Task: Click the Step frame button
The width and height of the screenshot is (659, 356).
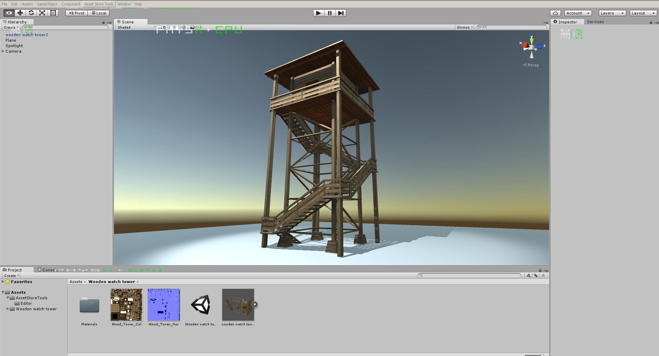Action: coord(341,13)
